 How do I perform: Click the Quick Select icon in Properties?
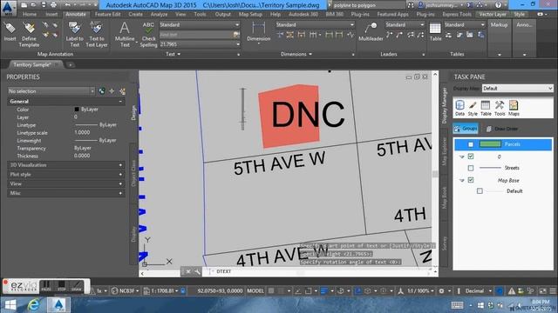tap(123, 91)
